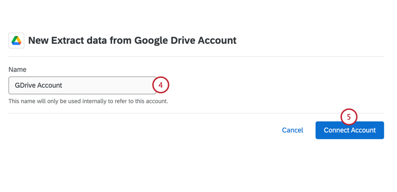This screenshot has width=397, height=192.
Task: Click the Google Drive logo icon
Action: [16, 41]
